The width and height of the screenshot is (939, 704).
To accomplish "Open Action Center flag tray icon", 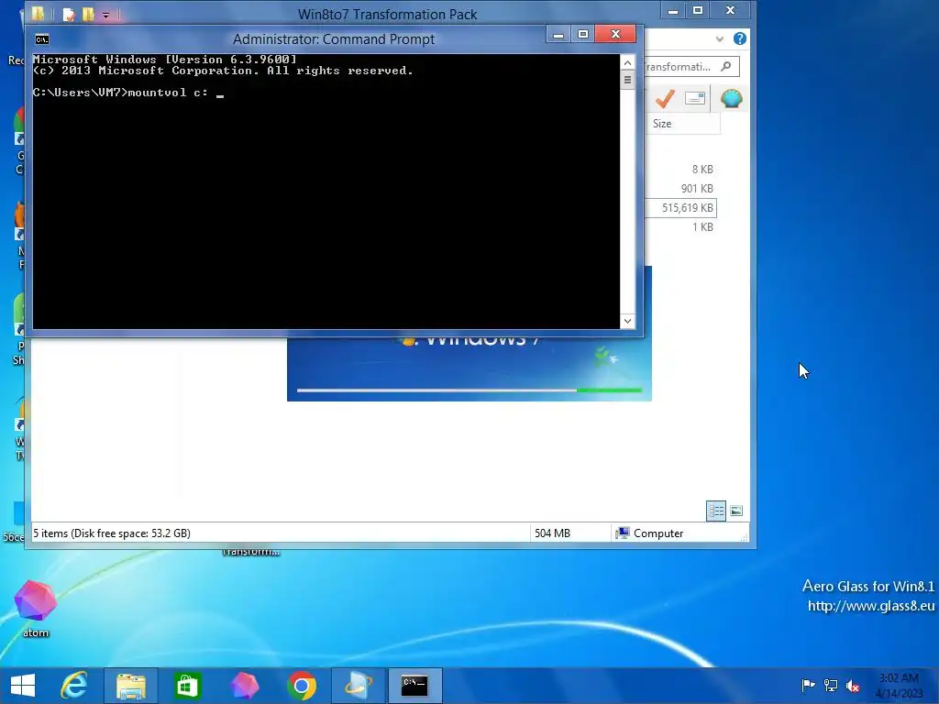I will point(808,685).
